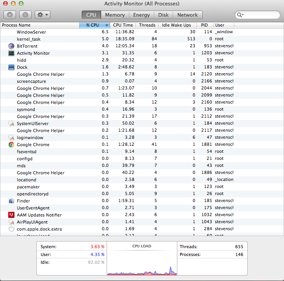The height and width of the screenshot is (281, 284).
Task: Select the kernel_task process
Action: click(142, 39)
